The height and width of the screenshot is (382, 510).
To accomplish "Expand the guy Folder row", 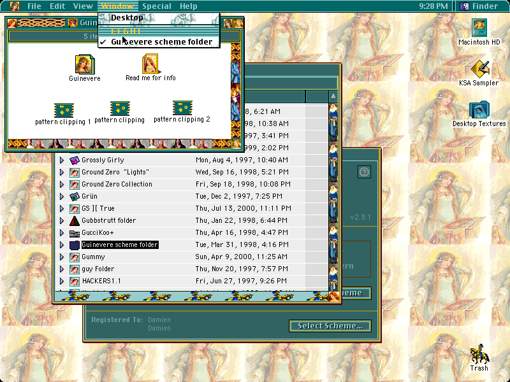I will click(62, 269).
